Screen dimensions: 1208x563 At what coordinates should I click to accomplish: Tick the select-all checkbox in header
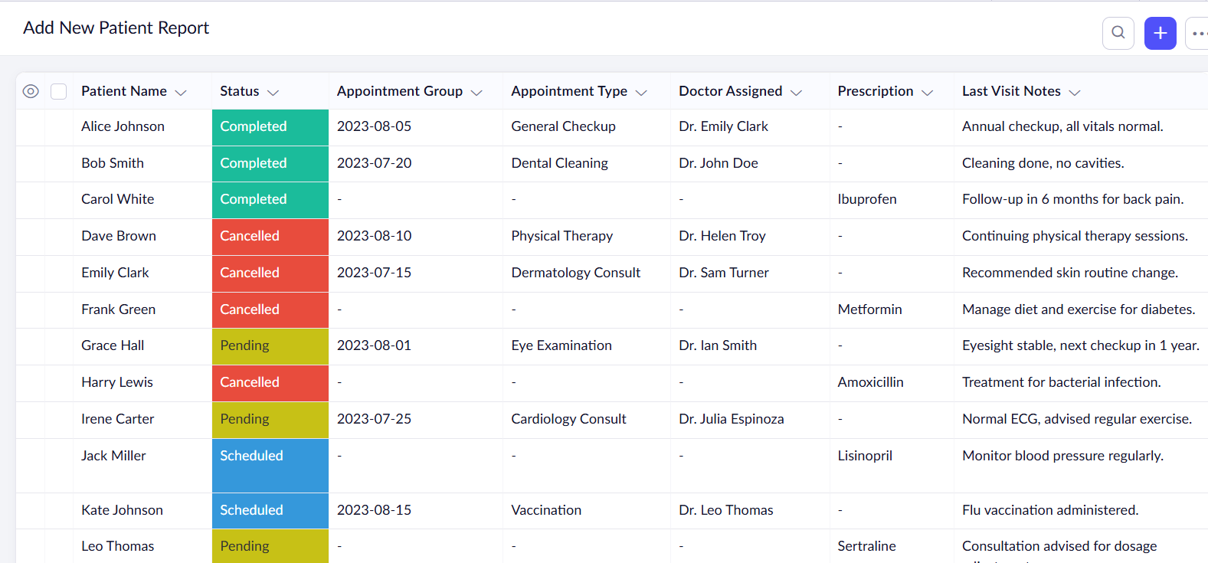(x=59, y=91)
